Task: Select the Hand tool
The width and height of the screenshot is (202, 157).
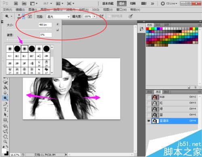Action: coord(5,136)
